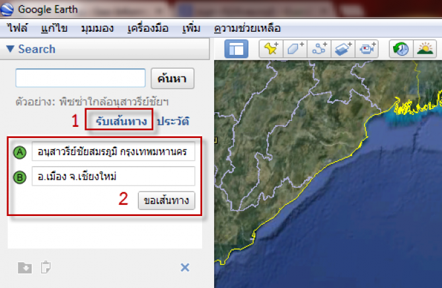Click the green A start marker
The image size is (442, 288).
tap(20, 153)
